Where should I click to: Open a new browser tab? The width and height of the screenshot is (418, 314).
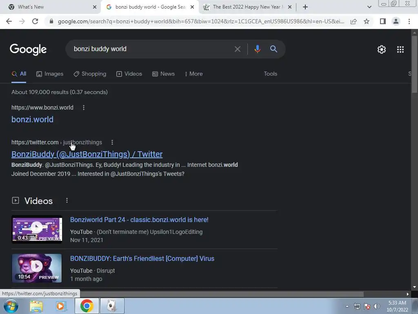tap(305, 7)
